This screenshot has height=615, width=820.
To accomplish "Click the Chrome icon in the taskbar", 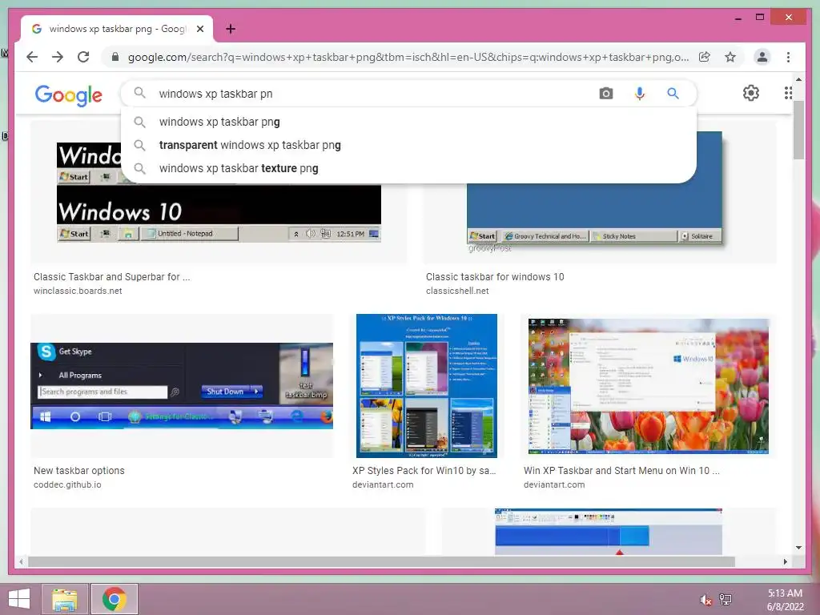I will tap(115, 599).
